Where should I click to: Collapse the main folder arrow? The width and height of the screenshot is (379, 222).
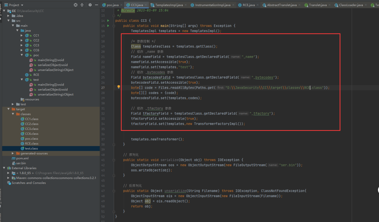coord(13,25)
